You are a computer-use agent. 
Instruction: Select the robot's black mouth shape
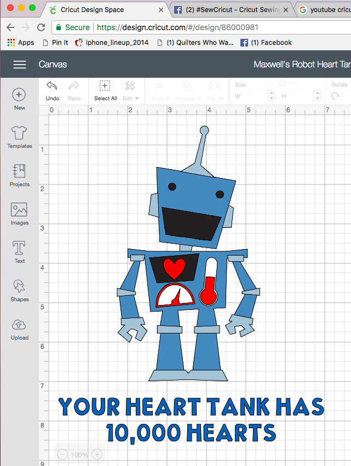[x=192, y=224]
